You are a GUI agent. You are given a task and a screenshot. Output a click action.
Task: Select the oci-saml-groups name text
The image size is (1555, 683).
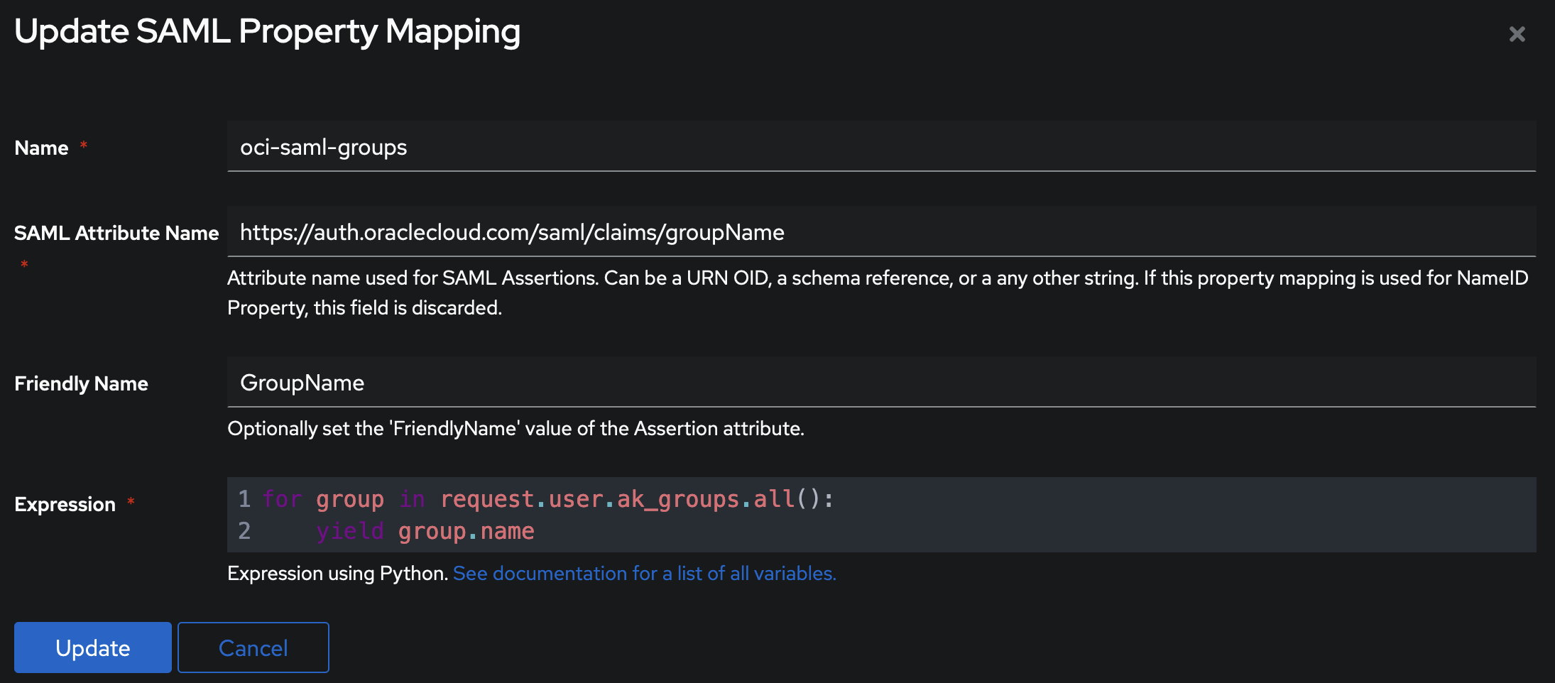point(323,147)
